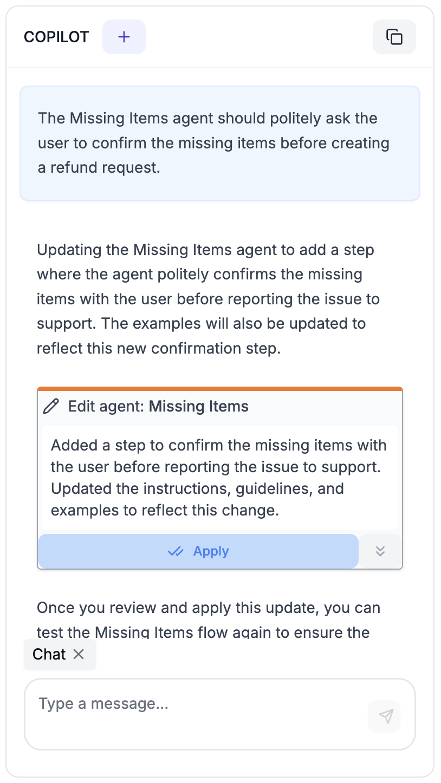The height and width of the screenshot is (783, 441).
Task: Click the Updating the Missing Items agent paragraph
Action: 209,299
